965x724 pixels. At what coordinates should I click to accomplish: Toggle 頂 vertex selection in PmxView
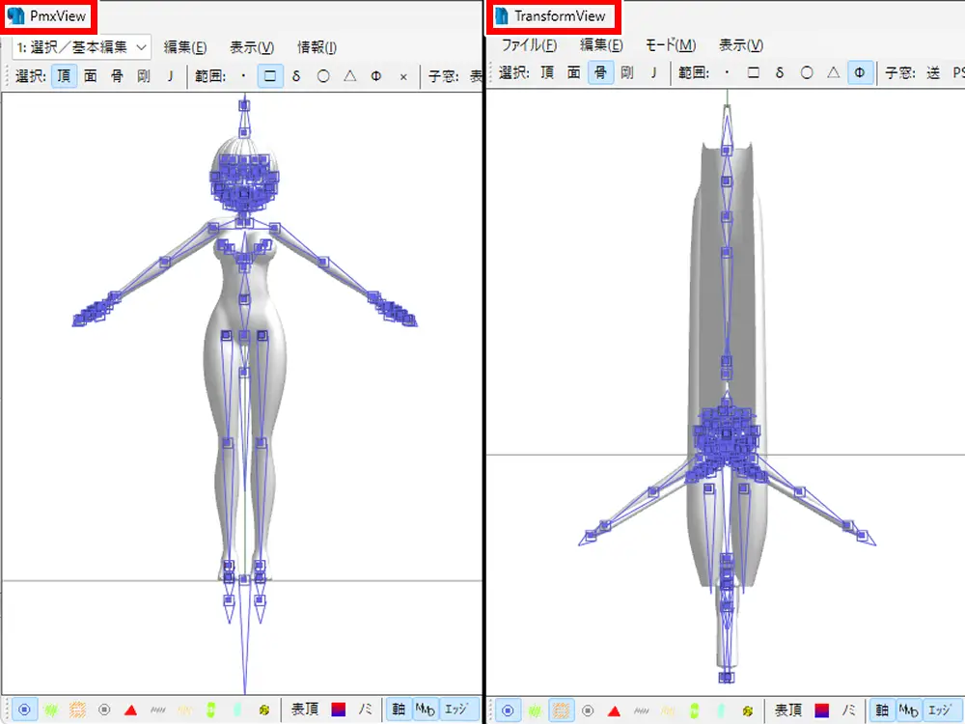(64, 75)
